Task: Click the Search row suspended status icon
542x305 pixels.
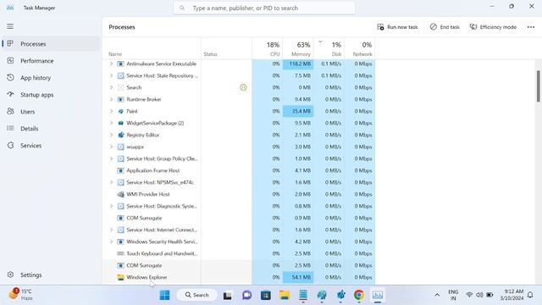Action: click(243, 87)
